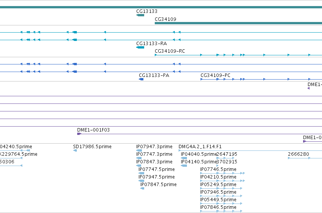Select the DMG4A.2_1.F14.F1 label
The width and height of the screenshot is (322, 213).
pyautogui.click(x=200, y=147)
